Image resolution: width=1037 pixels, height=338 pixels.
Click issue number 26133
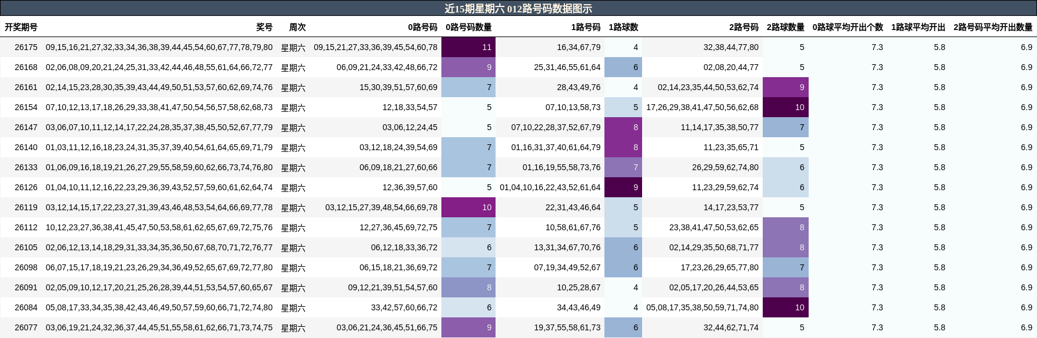(26, 167)
